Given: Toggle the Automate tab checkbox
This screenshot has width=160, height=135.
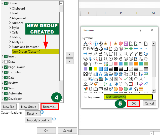Looking at the screenshot, I should [6, 93].
